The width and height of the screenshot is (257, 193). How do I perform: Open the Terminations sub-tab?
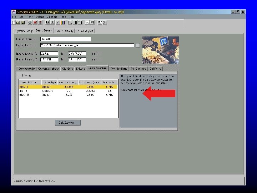coord(119,69)
